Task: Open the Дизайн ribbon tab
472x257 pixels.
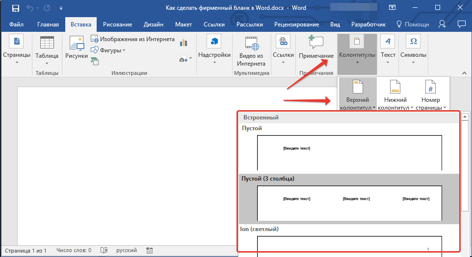Action: [x=153, y=24]
